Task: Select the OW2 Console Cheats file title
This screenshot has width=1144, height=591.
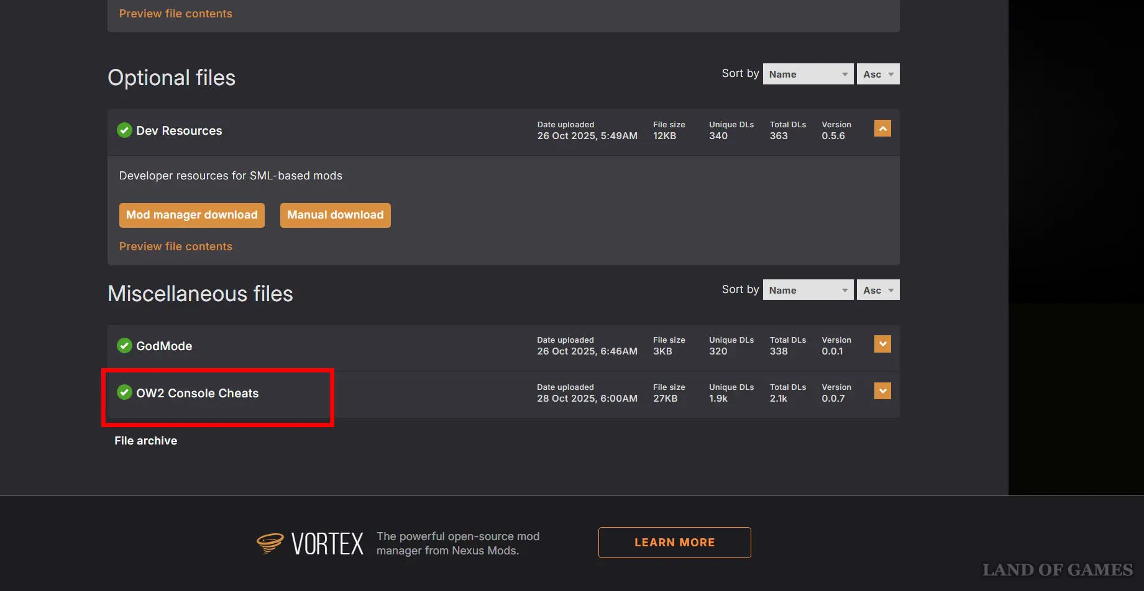Action: (198, 394)
